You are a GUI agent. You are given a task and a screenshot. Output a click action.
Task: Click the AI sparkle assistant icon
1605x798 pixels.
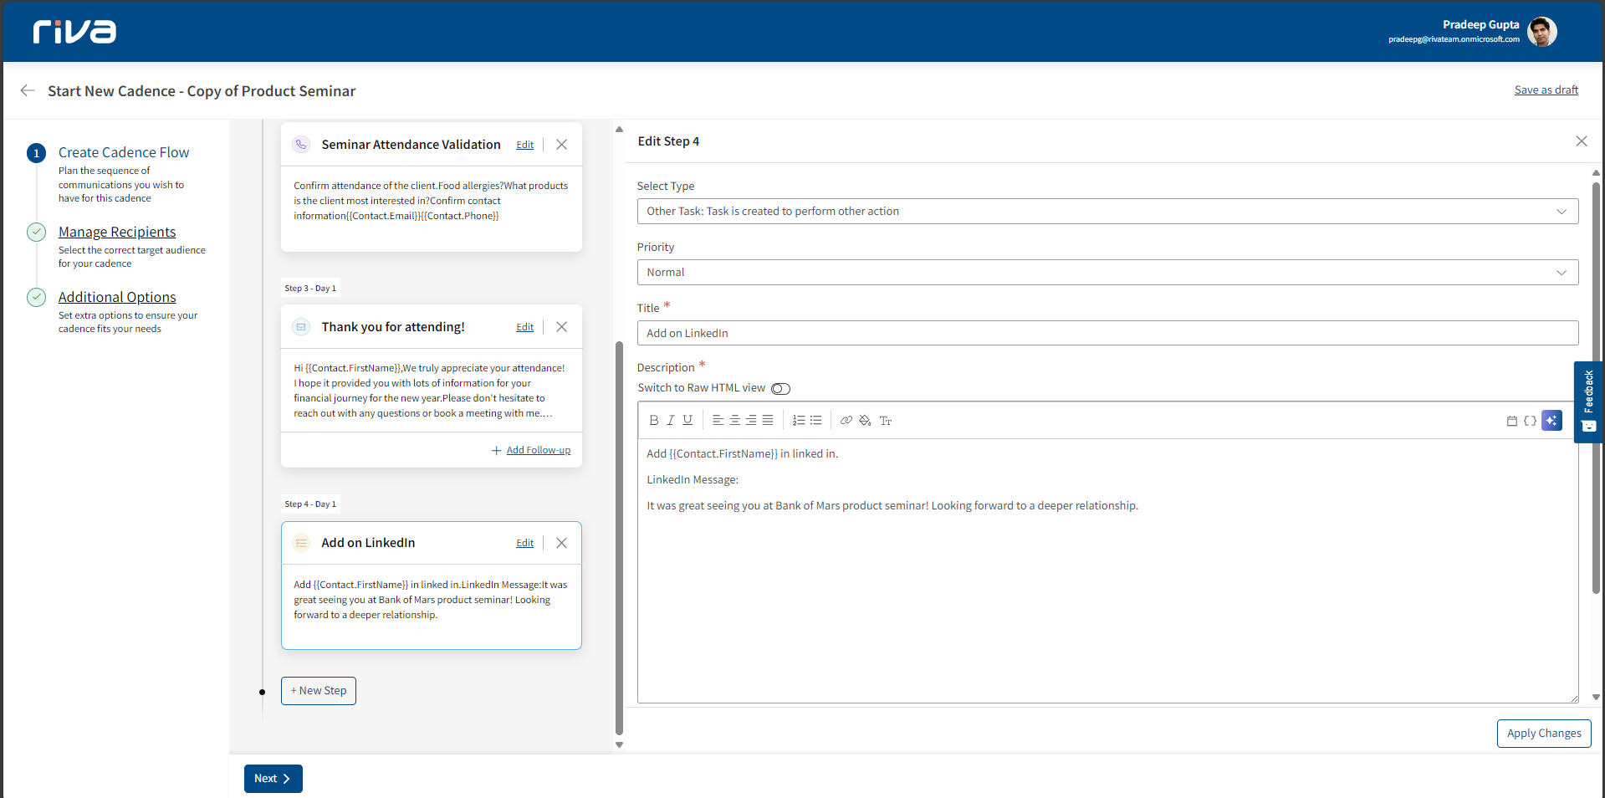tap(1551, 421)
